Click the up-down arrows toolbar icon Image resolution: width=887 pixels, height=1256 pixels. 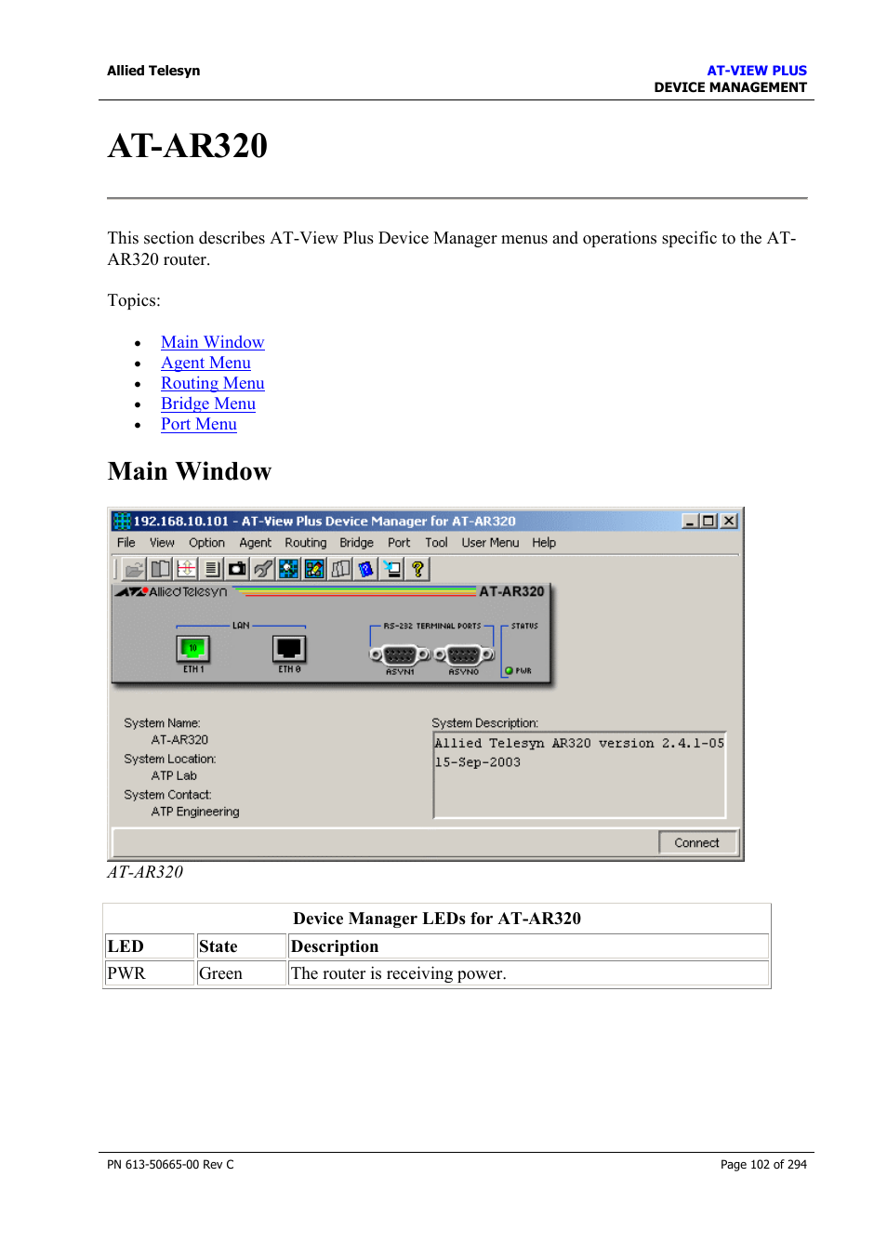pos(187,569)
